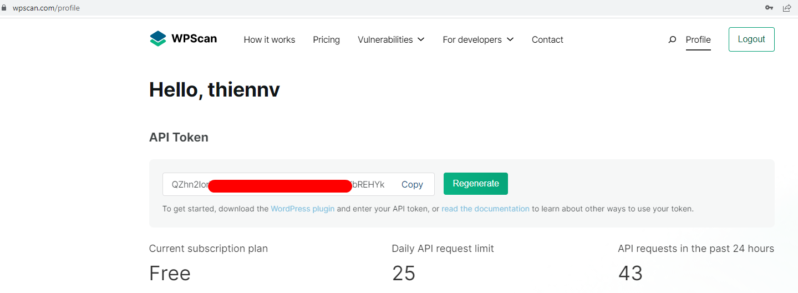Click the wpscan.com/profile address bar URL
Viewport: 798px width, 293px height.
click(46, 8)
